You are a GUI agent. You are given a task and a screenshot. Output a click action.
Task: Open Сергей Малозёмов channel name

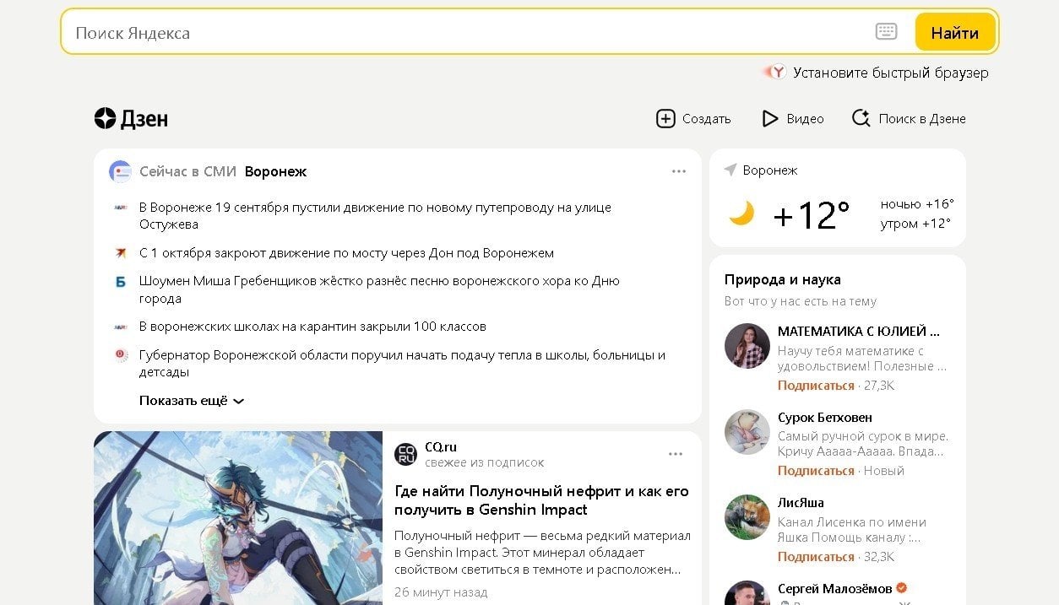tap(834, 588)
